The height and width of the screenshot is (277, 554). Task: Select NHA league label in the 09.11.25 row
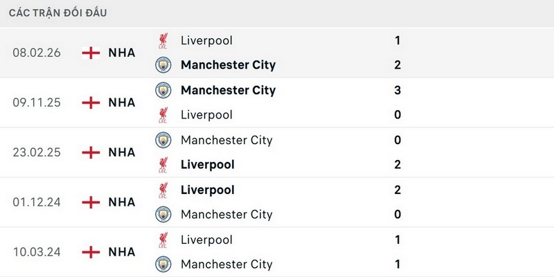(122, 102)
